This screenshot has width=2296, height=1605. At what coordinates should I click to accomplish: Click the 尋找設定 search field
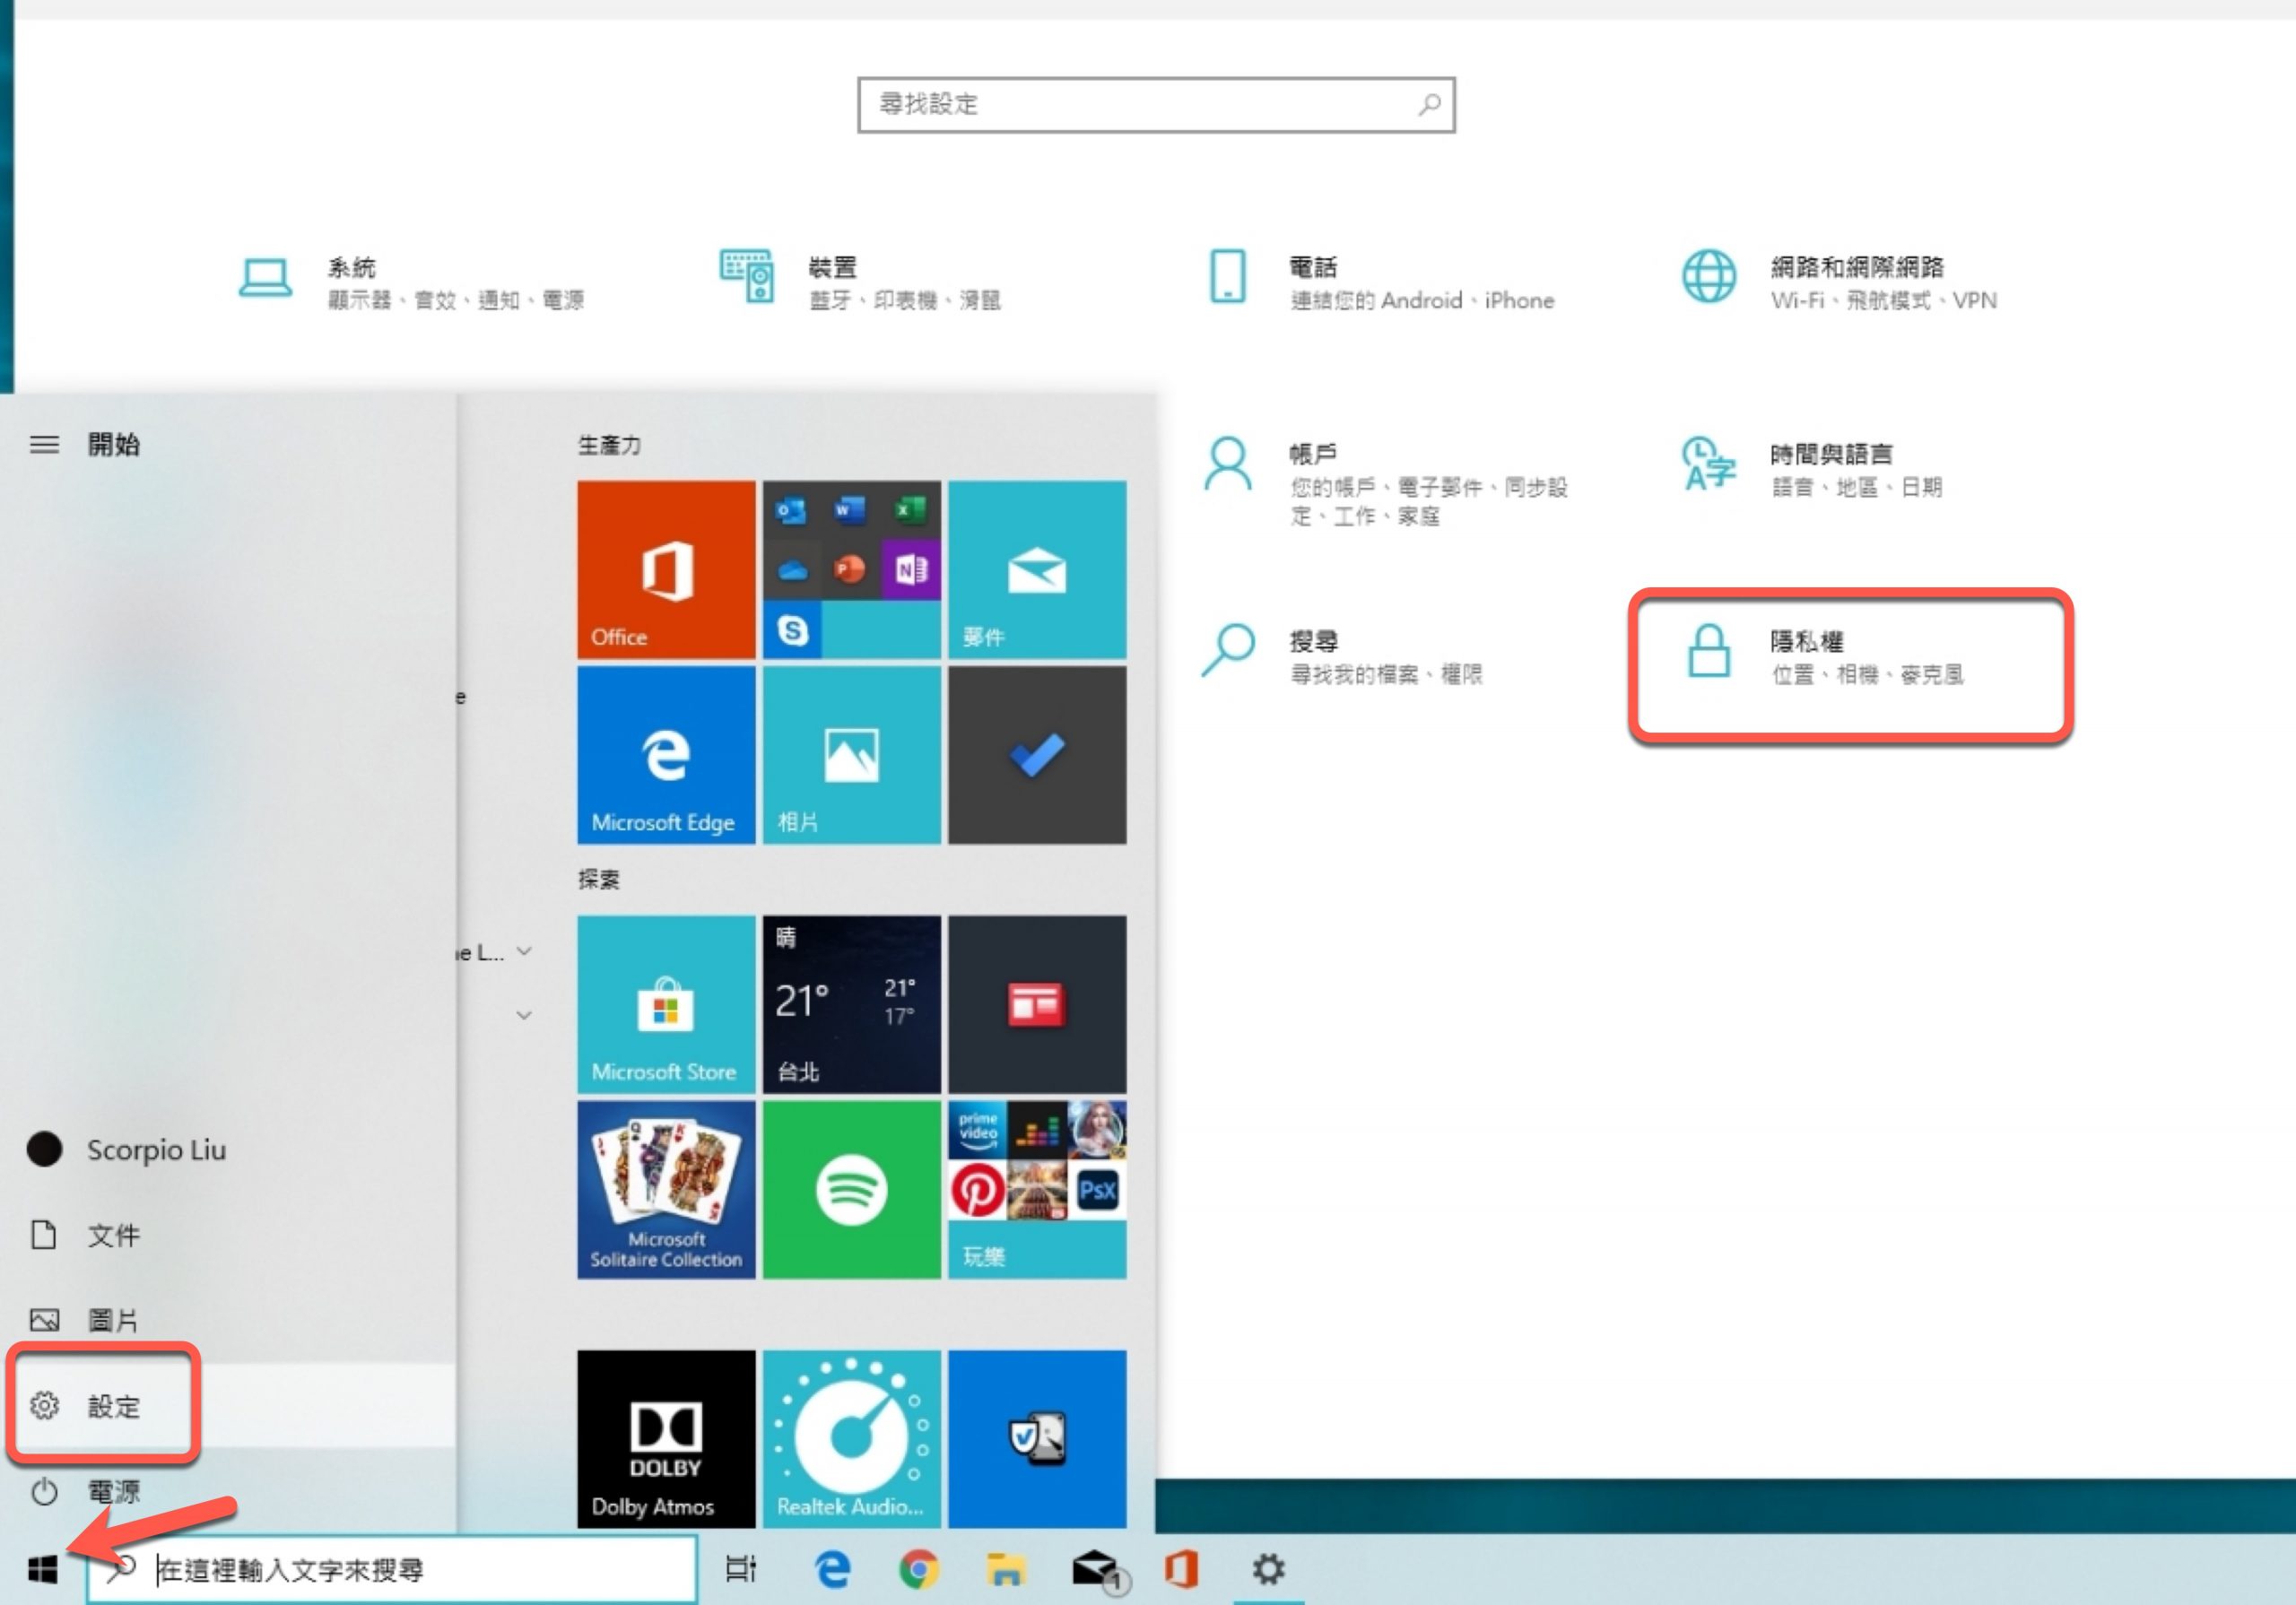pos(1140,104)
